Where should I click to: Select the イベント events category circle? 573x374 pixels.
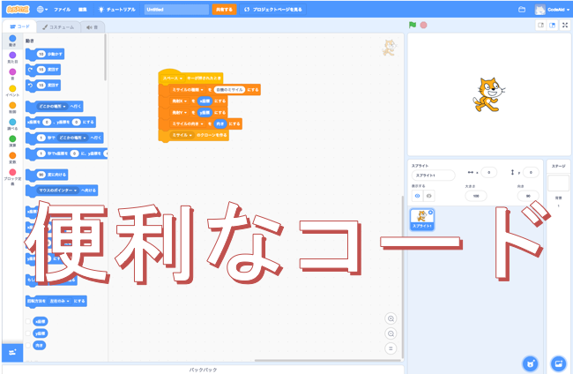point(12,88)
